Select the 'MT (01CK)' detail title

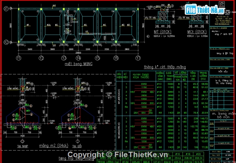[162, 32]
